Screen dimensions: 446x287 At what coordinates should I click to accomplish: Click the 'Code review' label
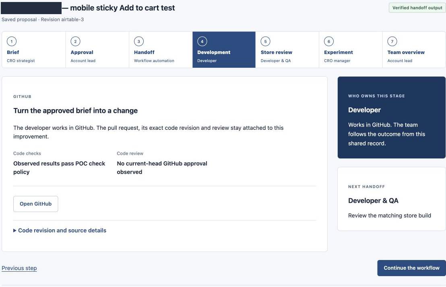[130, 154]
